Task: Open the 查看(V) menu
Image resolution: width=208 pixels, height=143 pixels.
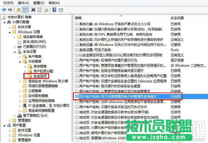Action: tap(39, 3)
